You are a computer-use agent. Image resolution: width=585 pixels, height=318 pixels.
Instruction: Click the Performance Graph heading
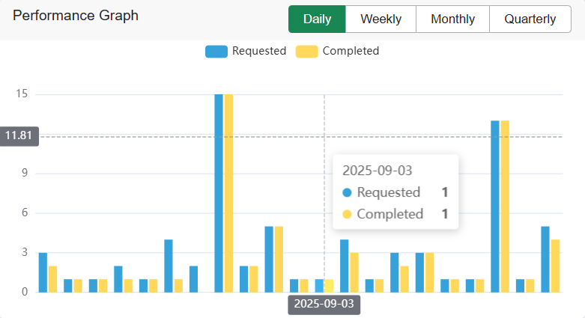76,16
